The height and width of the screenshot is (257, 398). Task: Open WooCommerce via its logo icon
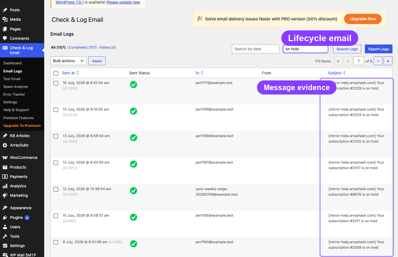coord(5,158)
